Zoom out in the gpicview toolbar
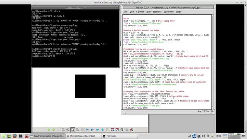247x139 pixels. (x=63, y=130)
